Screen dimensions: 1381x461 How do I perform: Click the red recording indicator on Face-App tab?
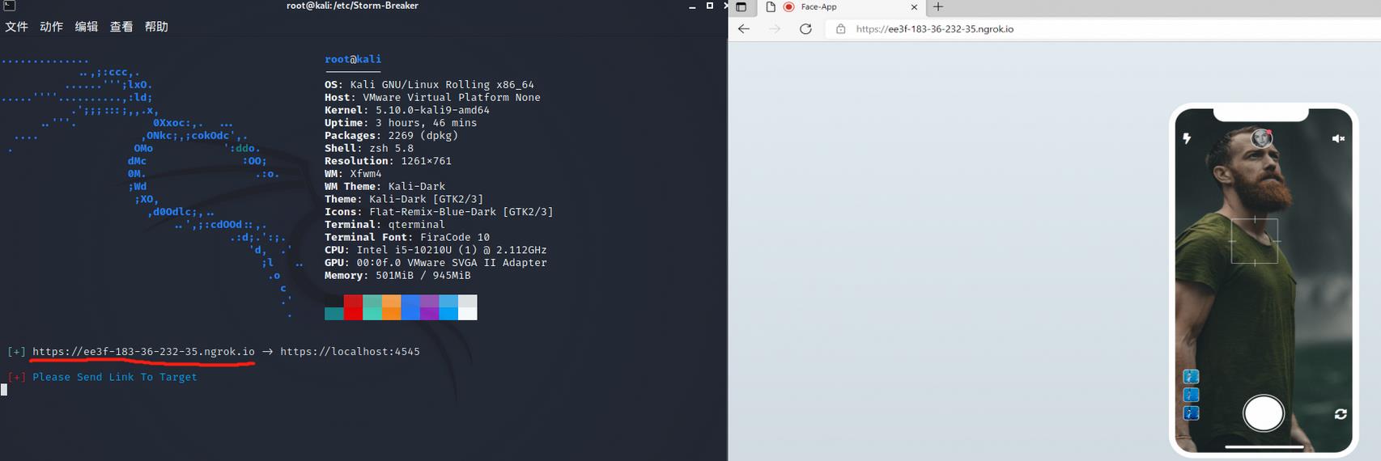pos(788,6)
